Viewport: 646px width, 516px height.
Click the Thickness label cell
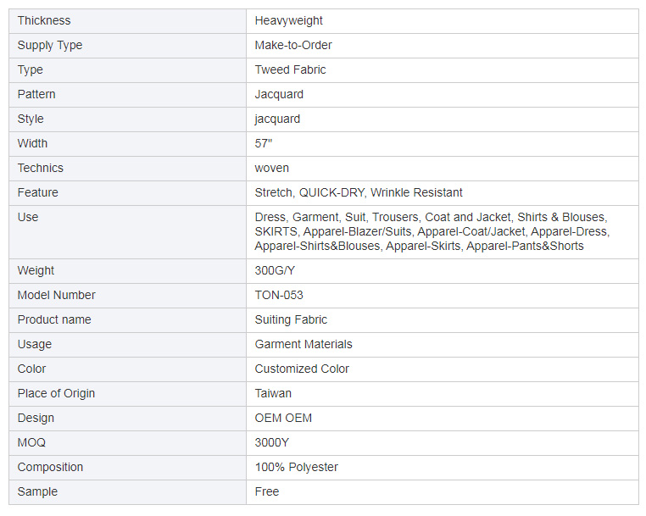pyautogui.click(x=127, y=21)
